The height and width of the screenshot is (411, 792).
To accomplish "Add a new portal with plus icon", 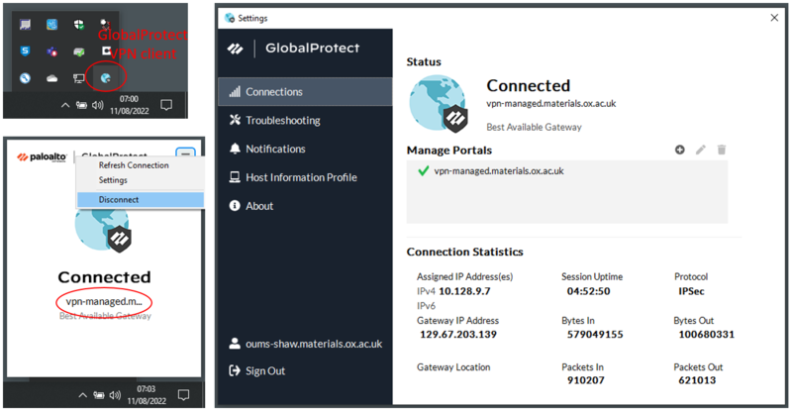I will pos(680,150).
